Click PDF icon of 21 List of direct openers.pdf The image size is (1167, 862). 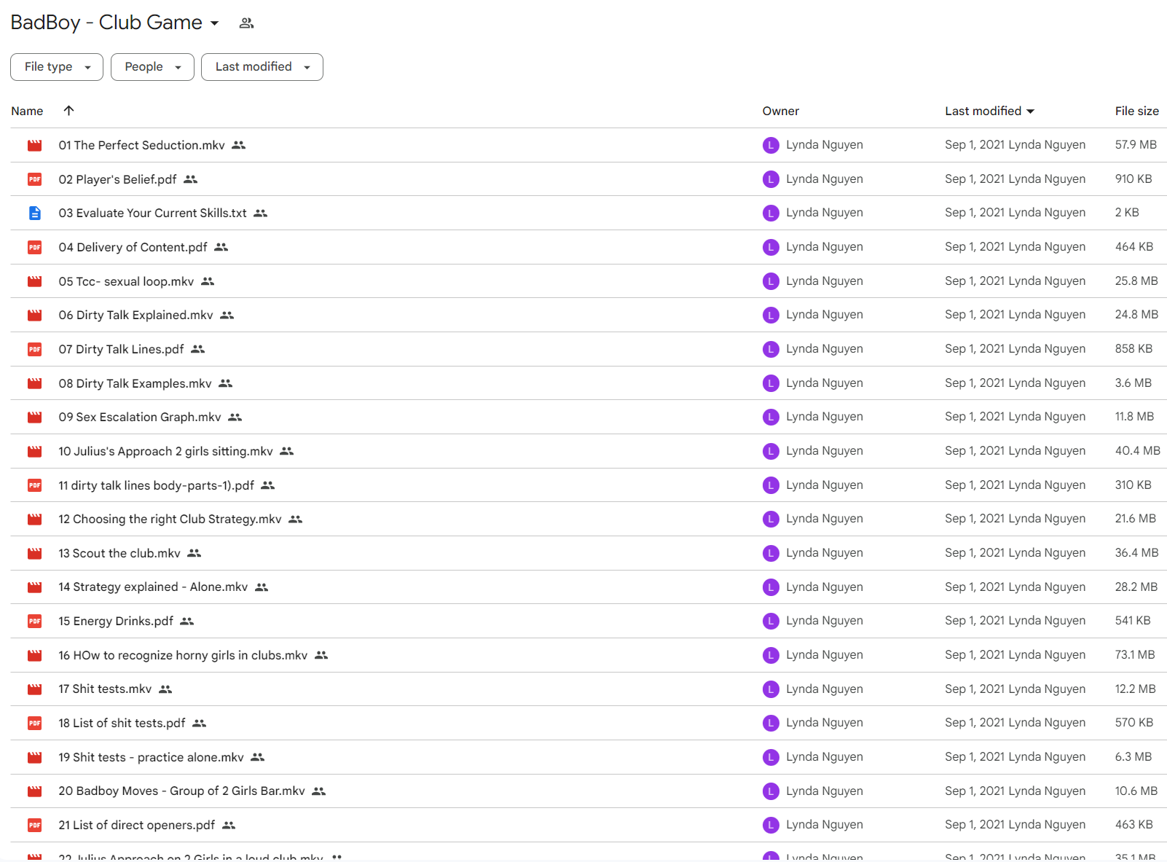click(34, 825)
